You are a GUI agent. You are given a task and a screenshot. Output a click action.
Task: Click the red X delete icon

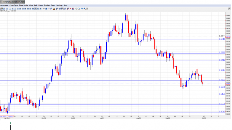tap(71, 9)
